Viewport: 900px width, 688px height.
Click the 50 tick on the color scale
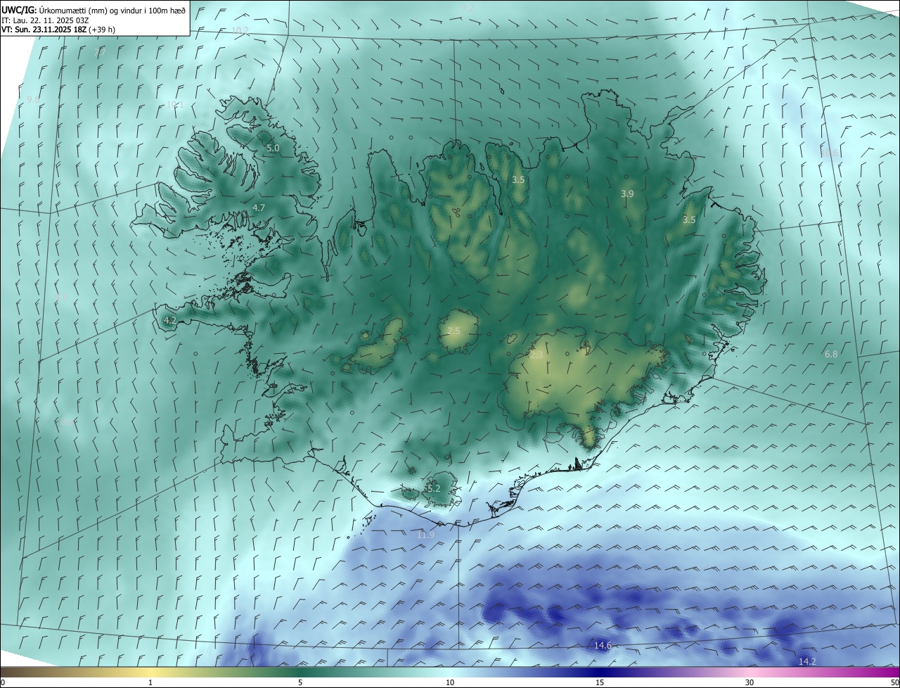point(894,682)
